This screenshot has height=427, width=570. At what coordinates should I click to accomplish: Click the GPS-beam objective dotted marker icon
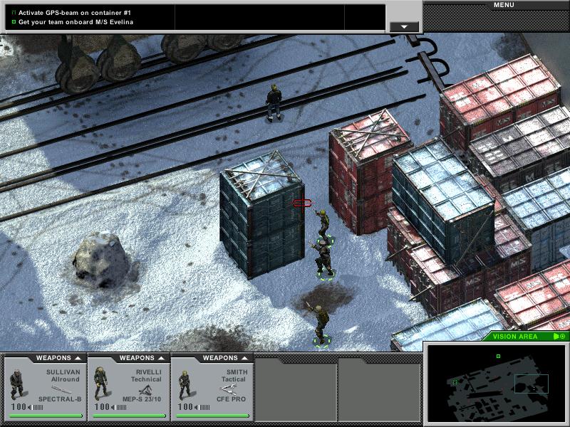point(14,13)
